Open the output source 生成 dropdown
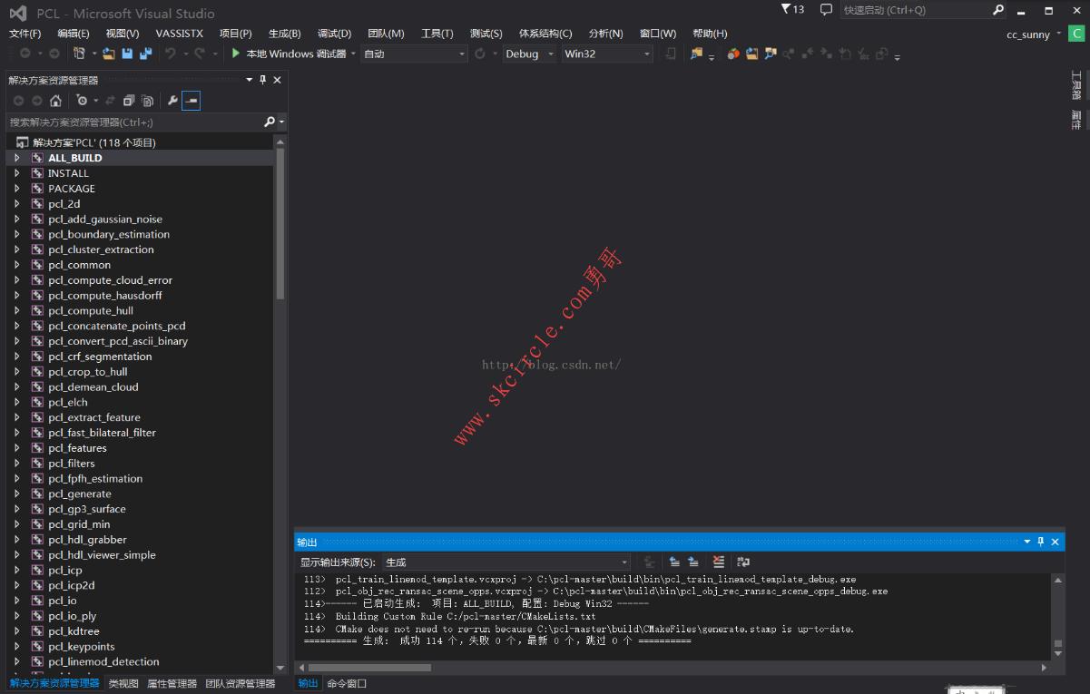Screen dimensions: 1090x694 point(505,562)
